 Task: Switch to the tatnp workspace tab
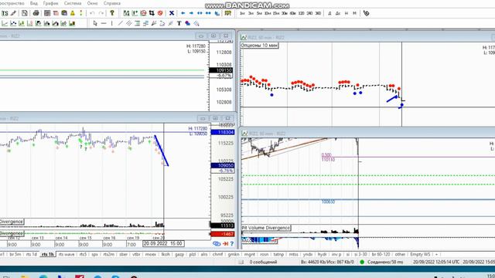click(x=278, y=254)
